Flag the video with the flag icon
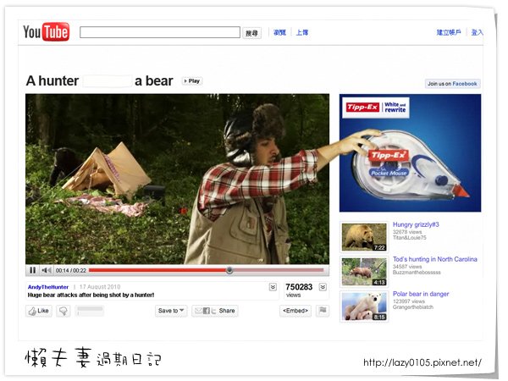Screen dimensions: 508x381 pos(323,311)
